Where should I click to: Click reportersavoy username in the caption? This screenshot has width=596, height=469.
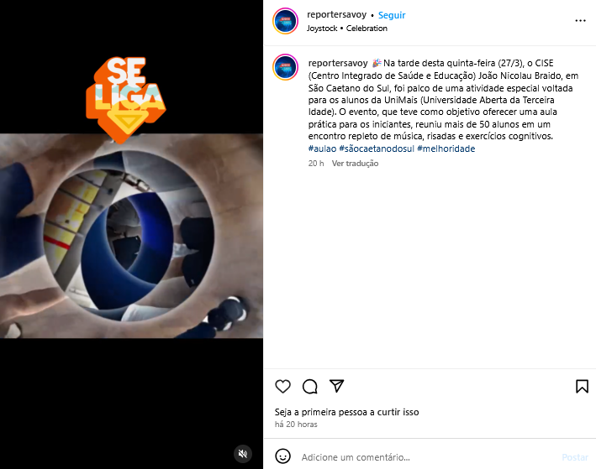tap(338, 63)
